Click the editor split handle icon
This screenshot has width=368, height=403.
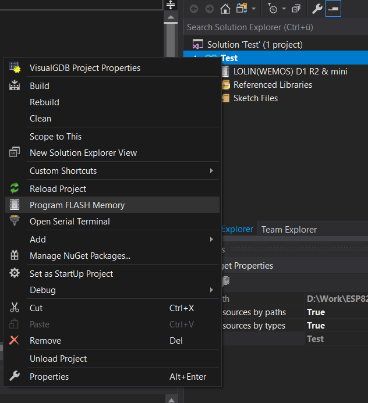171,5
